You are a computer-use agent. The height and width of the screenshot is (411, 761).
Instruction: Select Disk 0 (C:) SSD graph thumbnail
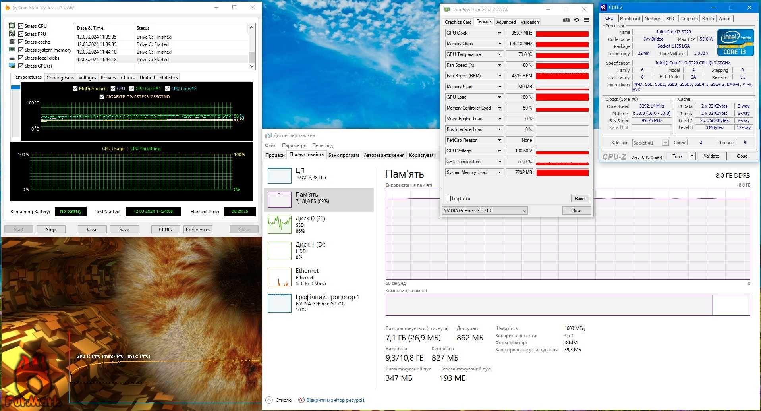280,225
